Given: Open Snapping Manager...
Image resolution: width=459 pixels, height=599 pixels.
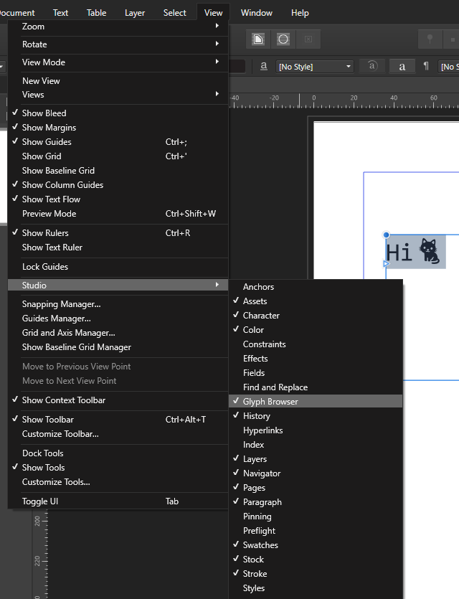Looking at the screenshot, I should click(x=118, y=304).
